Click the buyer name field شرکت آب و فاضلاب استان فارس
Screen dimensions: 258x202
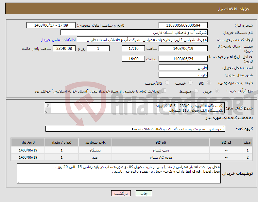click(134, 33)
